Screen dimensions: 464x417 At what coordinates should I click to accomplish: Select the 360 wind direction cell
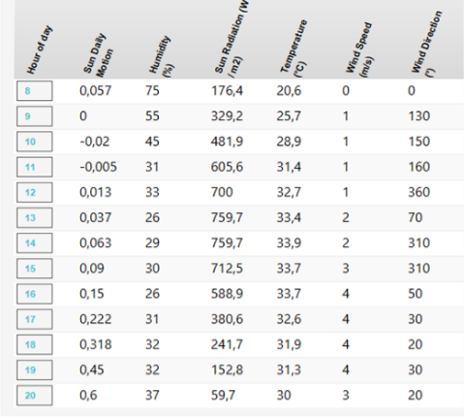[418, 192]
